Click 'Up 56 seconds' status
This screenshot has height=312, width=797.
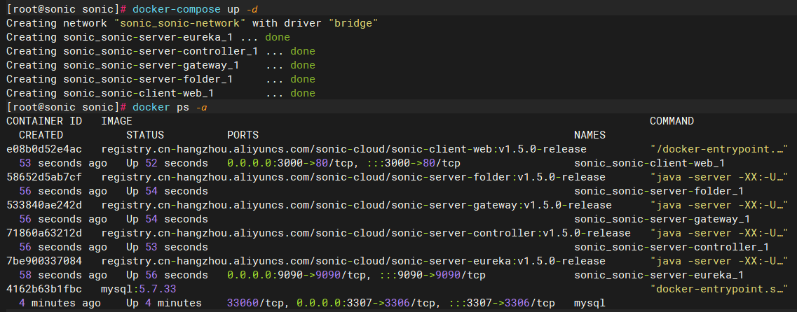[x=168, y=275]
